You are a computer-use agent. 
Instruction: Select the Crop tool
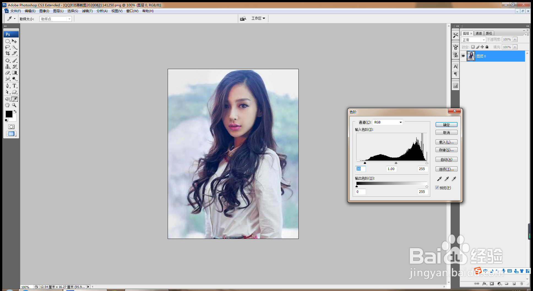click(x=7, y=53)
